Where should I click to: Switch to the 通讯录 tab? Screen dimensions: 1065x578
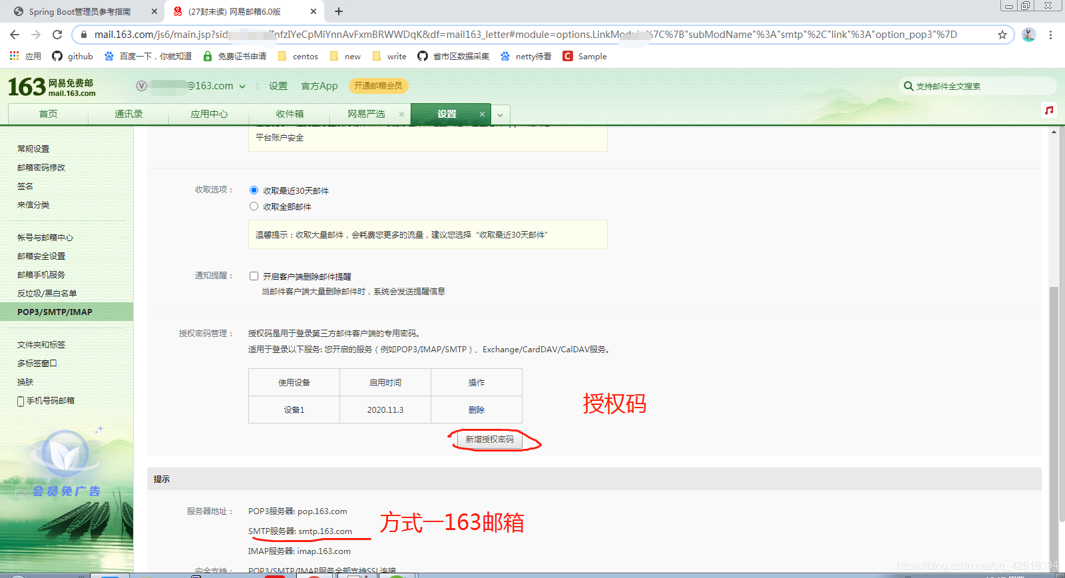128,114
